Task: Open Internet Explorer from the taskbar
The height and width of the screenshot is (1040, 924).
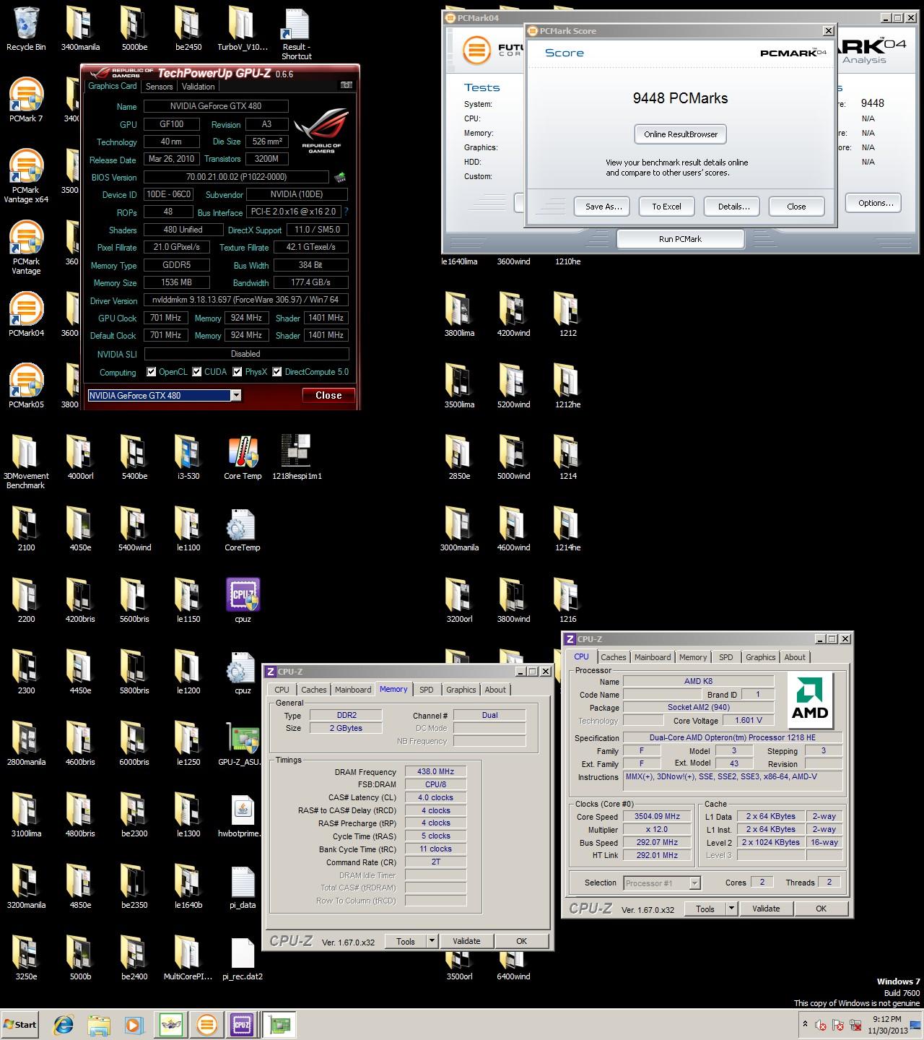Action: [64, 1024]
